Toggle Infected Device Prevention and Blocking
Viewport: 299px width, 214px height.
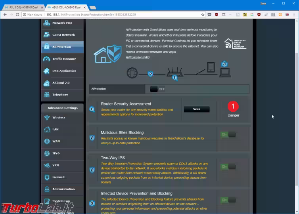[x=228, y=200]
